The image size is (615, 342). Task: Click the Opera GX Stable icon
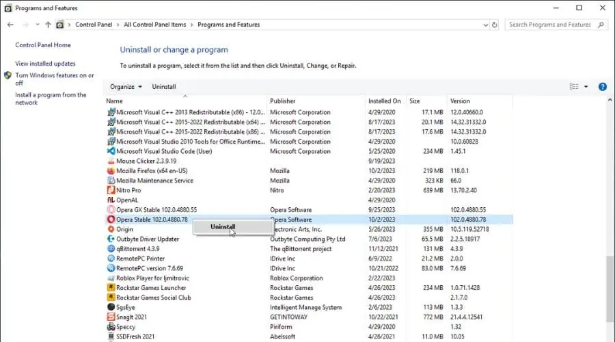point(111,210)
